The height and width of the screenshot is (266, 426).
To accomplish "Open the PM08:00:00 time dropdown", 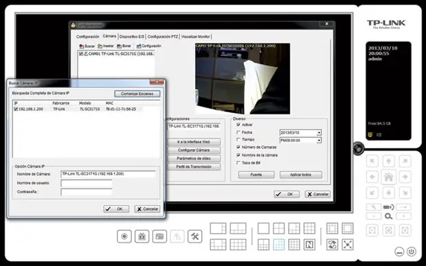I will click(319, 141).
